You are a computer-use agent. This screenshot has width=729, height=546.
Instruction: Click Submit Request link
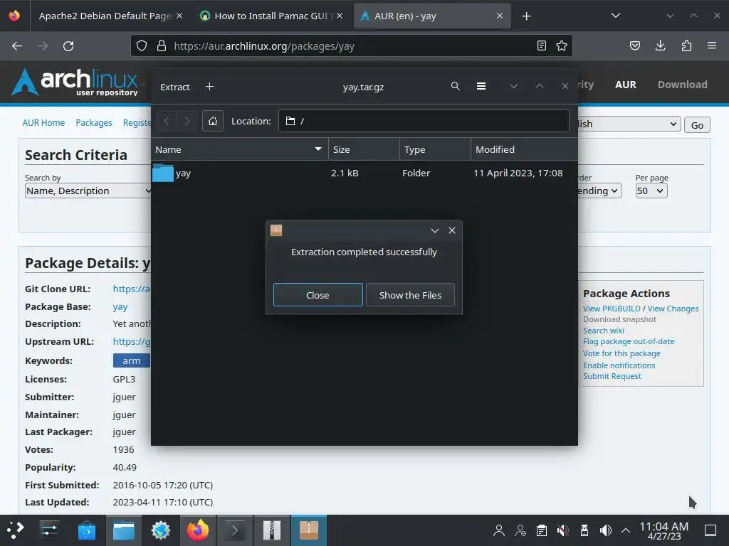(x=612, y=376)
